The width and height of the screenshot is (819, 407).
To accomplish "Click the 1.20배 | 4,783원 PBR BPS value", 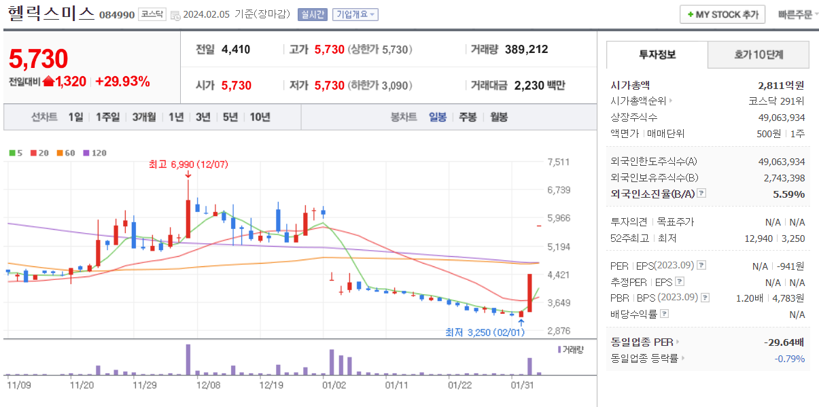I will click(771, 298).
